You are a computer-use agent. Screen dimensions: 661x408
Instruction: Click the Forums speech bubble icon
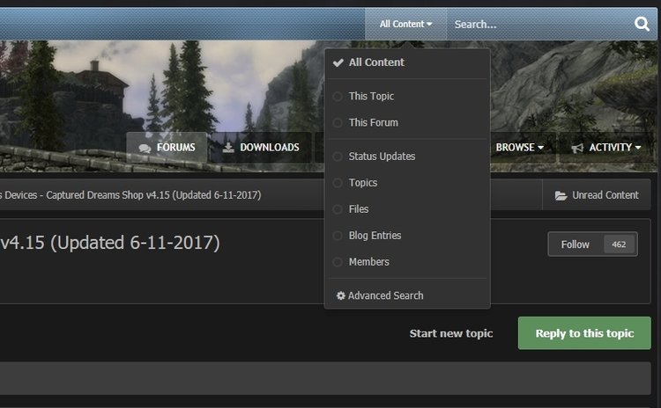tap(145, 148)
